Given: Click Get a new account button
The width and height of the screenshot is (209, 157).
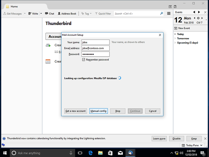Looking at the screenshot, I should 75,111.
